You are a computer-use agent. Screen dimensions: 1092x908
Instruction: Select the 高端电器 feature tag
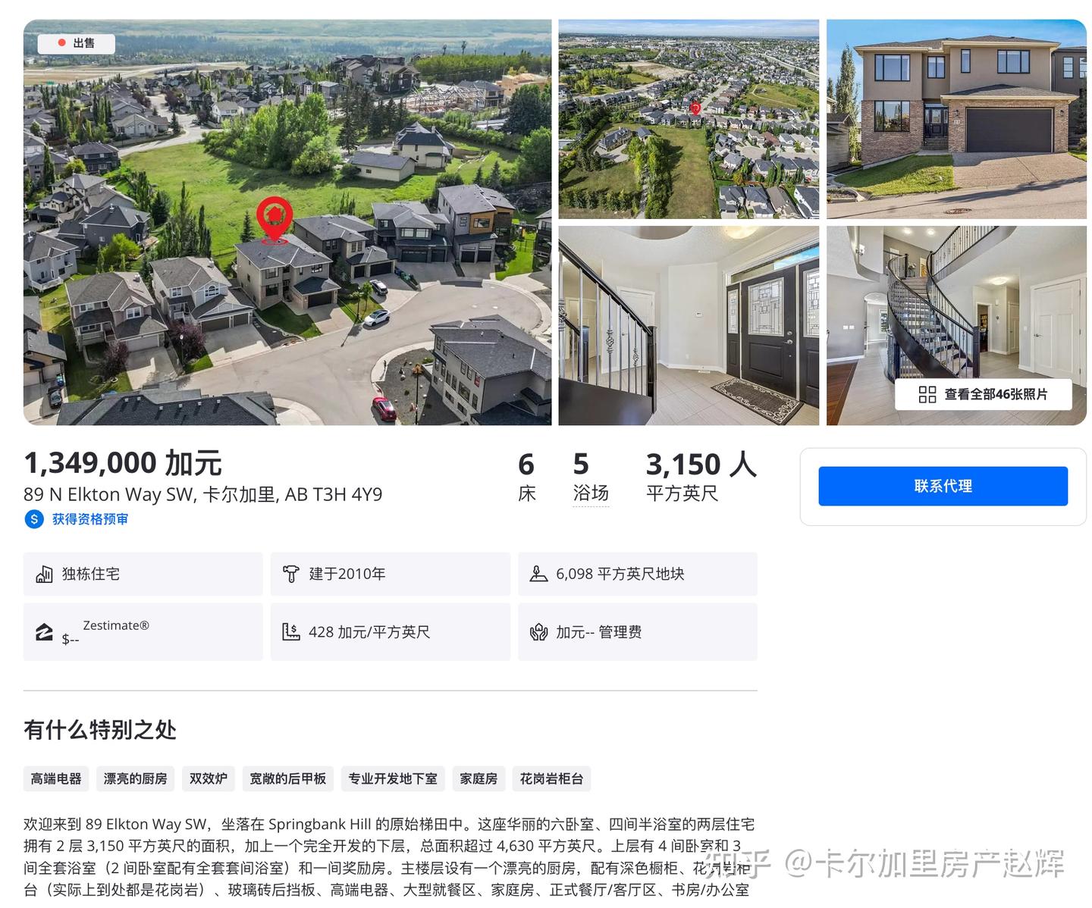click(x=56, y=778)
